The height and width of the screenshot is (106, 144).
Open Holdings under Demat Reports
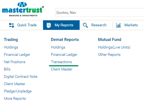tap(58, 47)
